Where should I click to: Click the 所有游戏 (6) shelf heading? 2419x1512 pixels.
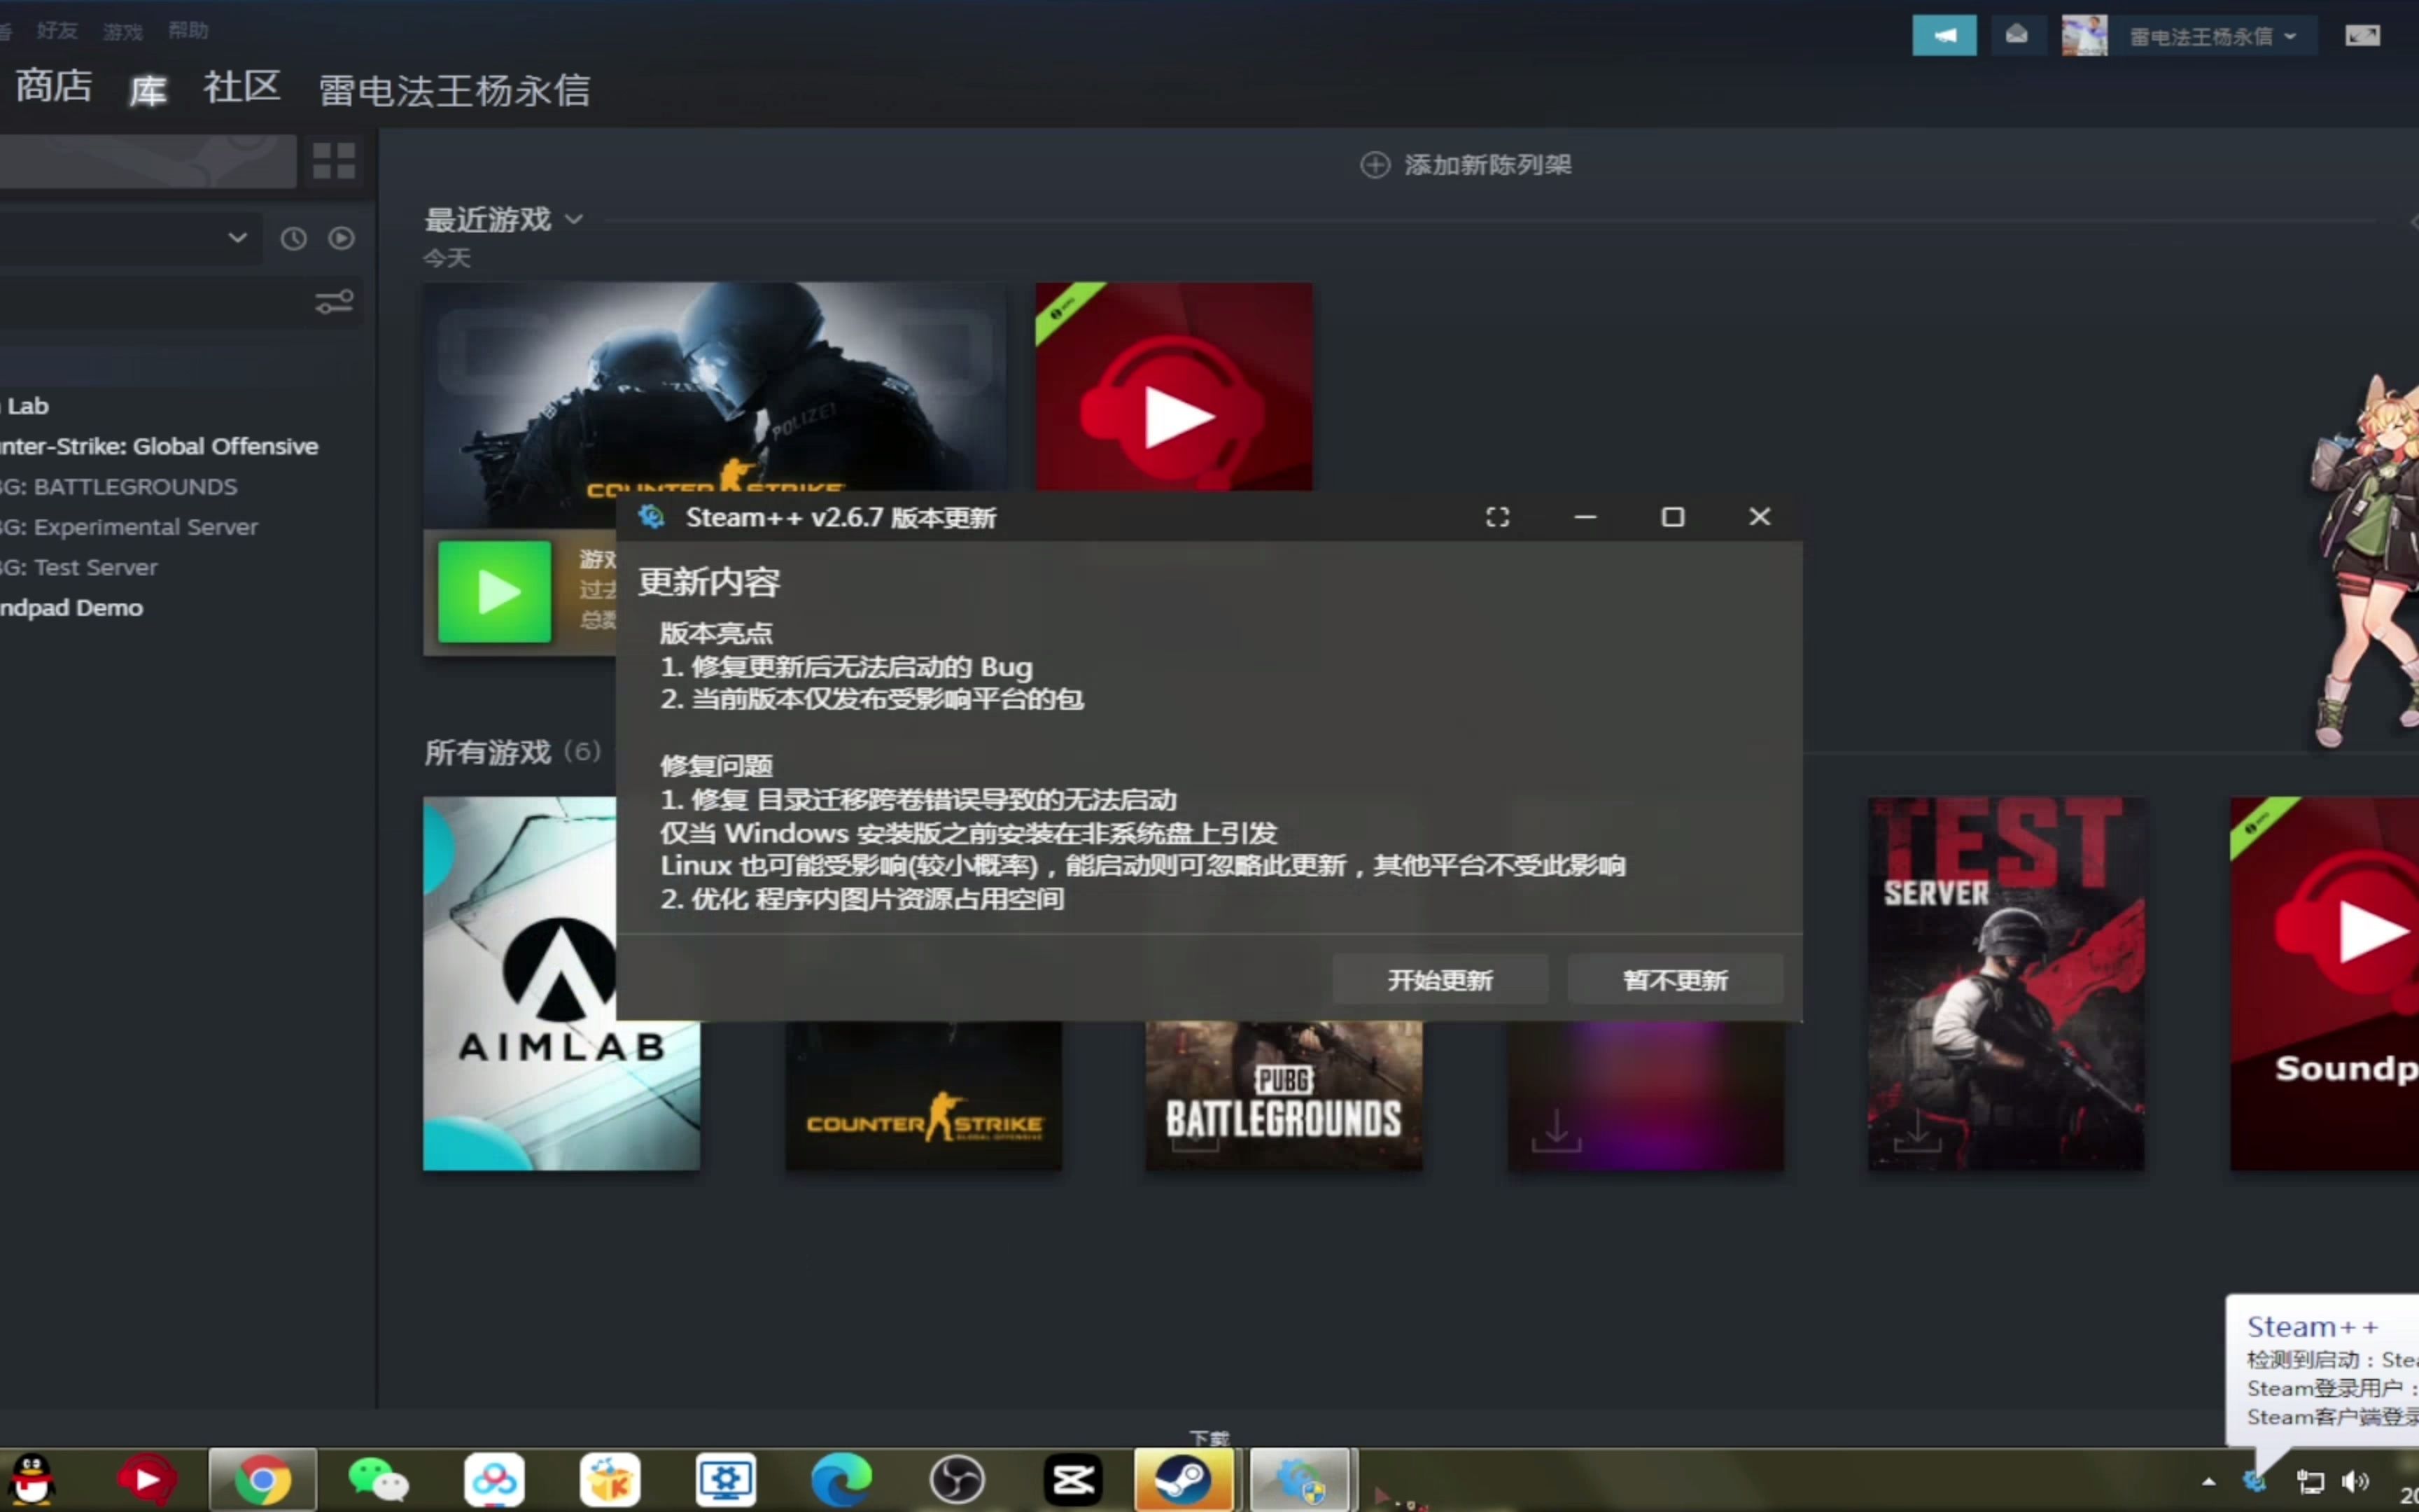pos(512,752)
